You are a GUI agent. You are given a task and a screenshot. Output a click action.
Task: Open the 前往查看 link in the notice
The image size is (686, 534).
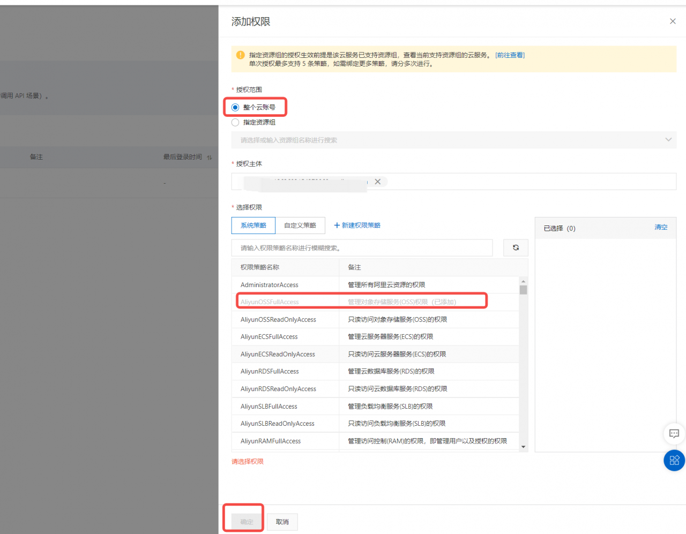coord(510,55)
